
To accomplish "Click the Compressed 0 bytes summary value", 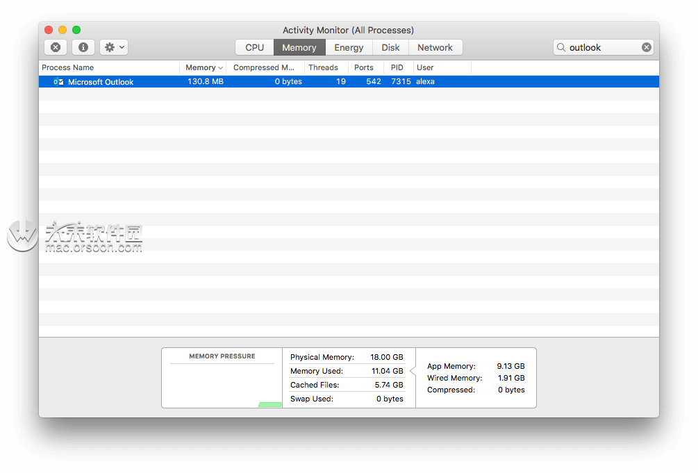I will pyautogui.click(x=511, y=390).
